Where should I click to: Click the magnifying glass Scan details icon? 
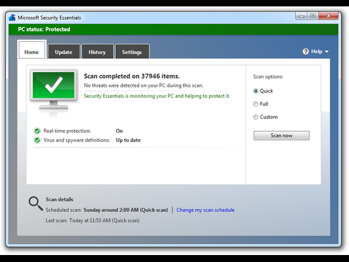coord(35,203)
